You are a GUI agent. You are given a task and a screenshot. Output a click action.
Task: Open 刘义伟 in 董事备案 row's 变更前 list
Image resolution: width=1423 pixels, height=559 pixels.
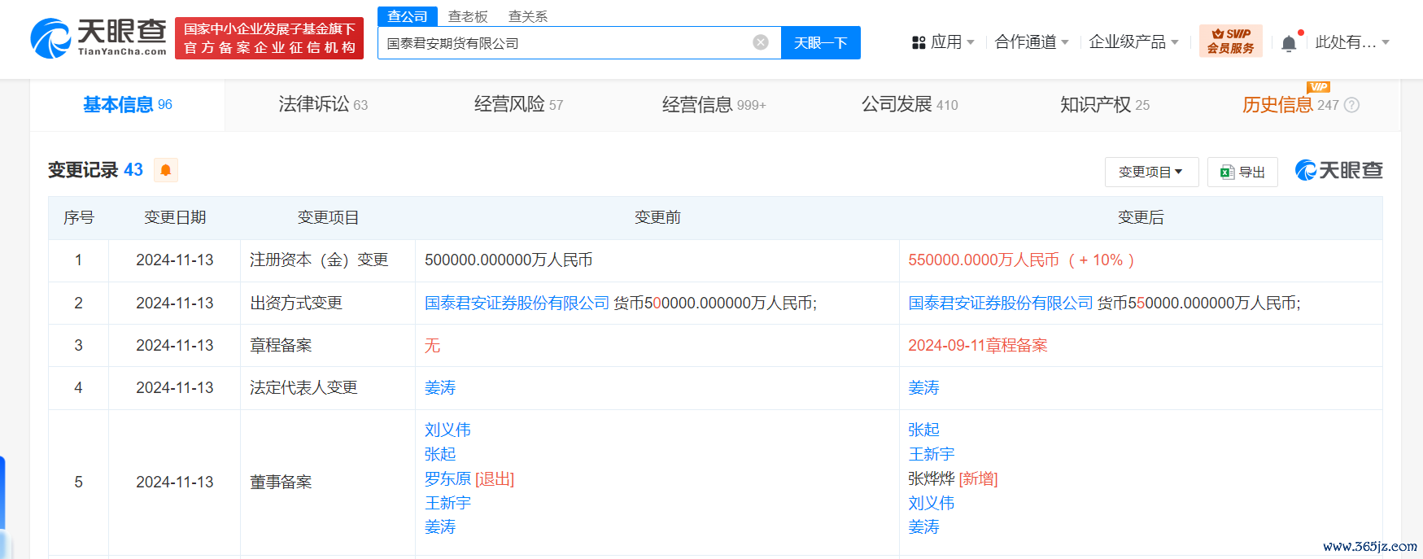pyautogui.click(x=447, y=430)
